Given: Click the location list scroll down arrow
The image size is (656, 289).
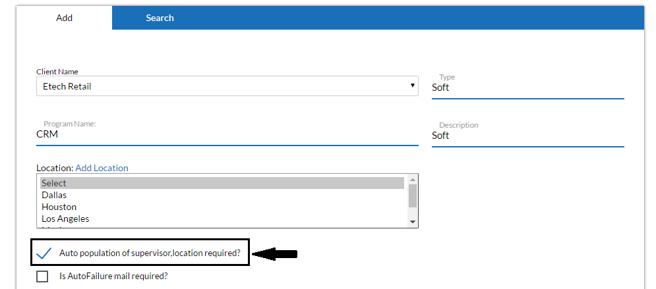Looking at the screenshot, I should tap(413, 222).
